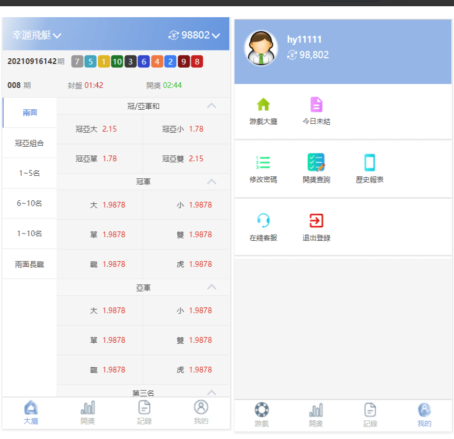The height and width of the screenshot is (439, 454).
Task: Click the 退出登錄 logout icon
Action: point(316,221)
